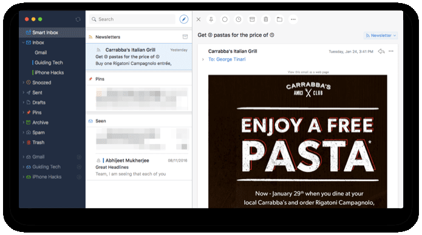422x235 pixels.
Task: Select the Guiding Tech account row
Action: pos(52,166)
